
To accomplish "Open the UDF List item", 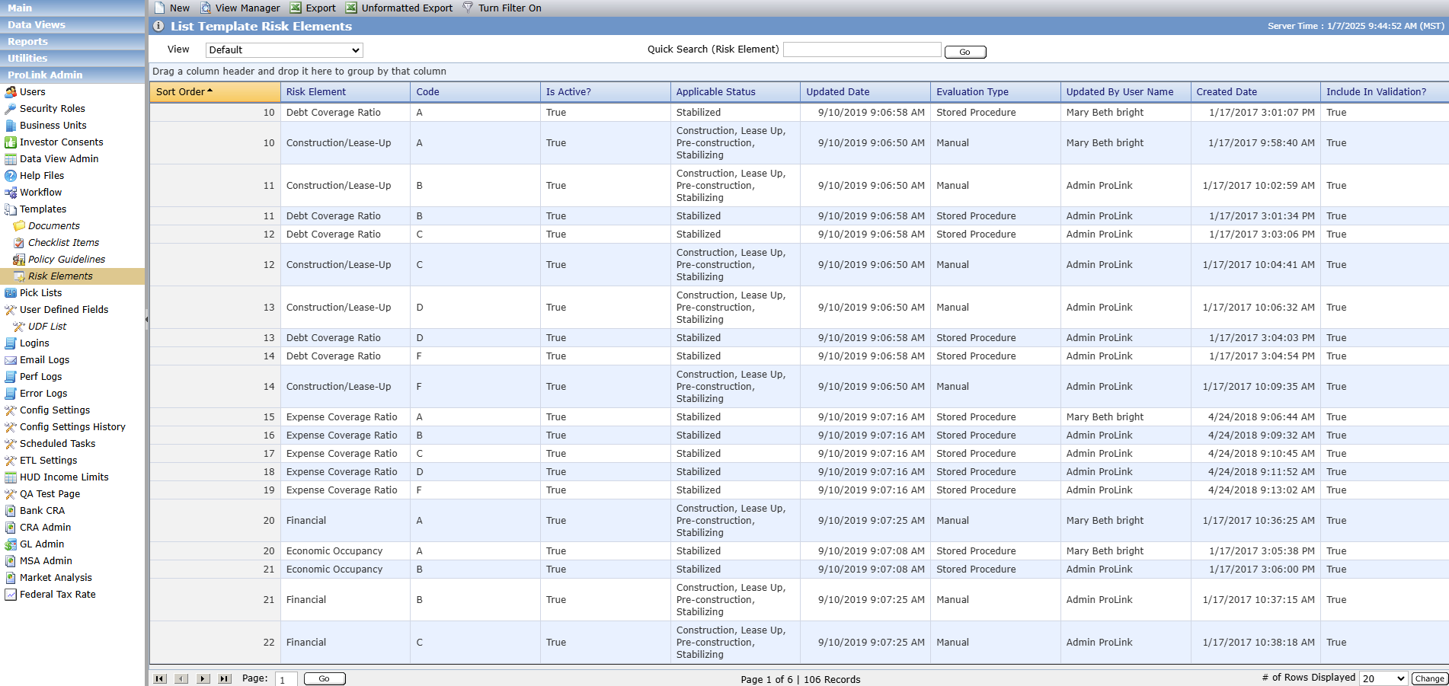I will (x=47, y=327).
